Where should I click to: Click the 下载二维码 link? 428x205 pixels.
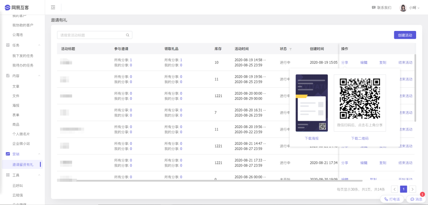[x=360, y=138]
